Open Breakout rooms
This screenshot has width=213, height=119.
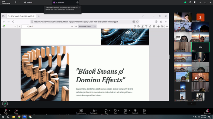pyautogui.click(x=81, y=111)
